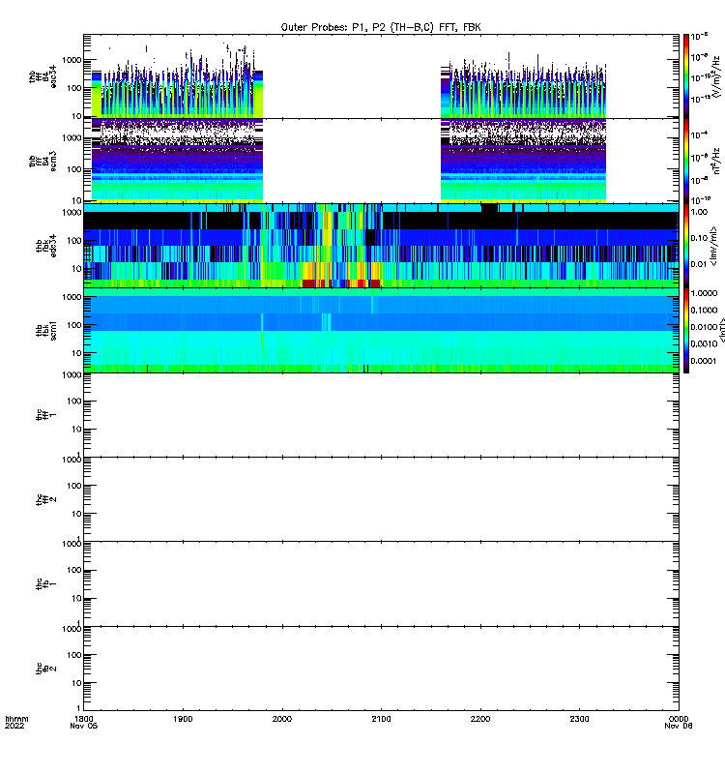The image size is (725, 774).
Task: Click the "0.0100" color bar tick value
Action: click(704, 327)
